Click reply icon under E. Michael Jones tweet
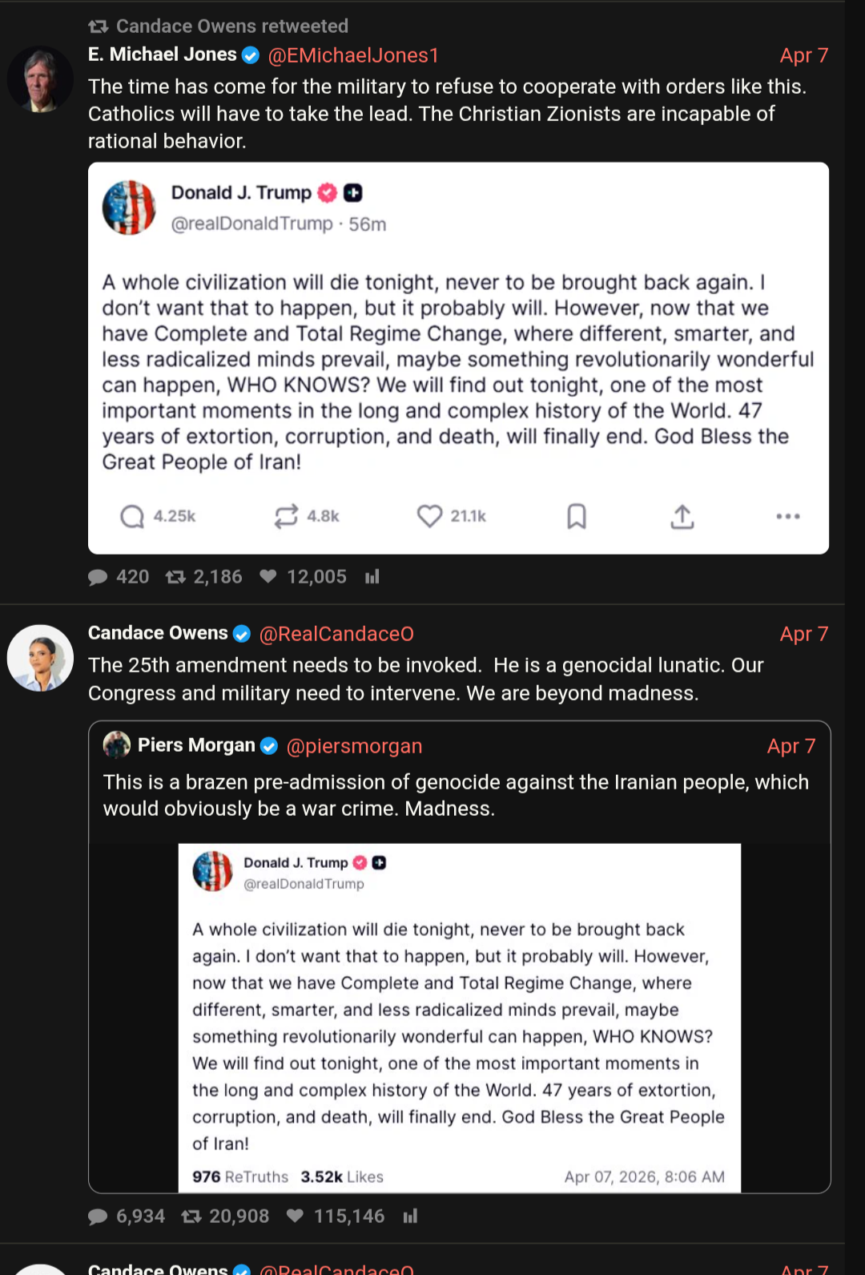 [98, 577]
